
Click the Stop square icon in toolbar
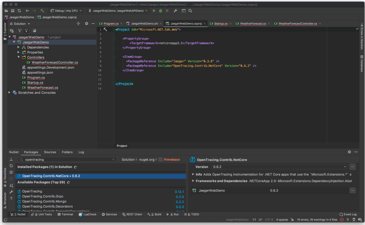(167, 11)
